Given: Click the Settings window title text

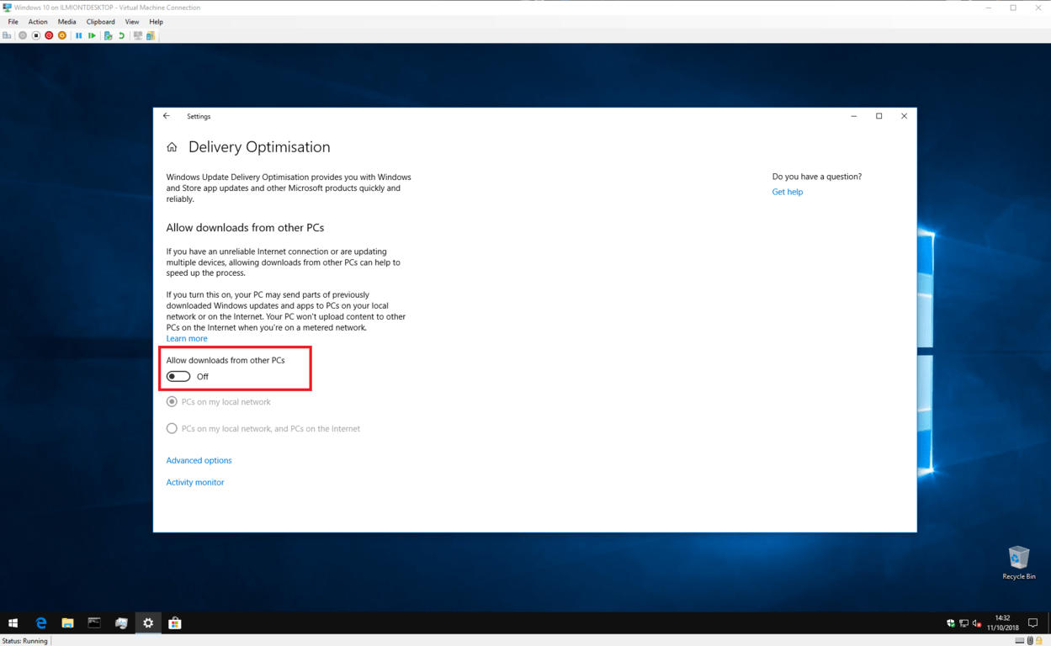Looking at the screenshot, I should click(x=199, y=116).
